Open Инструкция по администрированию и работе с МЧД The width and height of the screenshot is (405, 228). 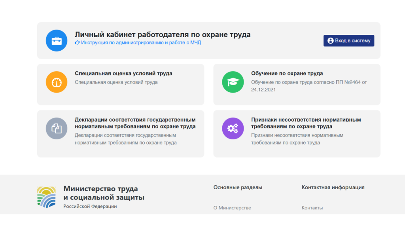[x=141, y=43]
